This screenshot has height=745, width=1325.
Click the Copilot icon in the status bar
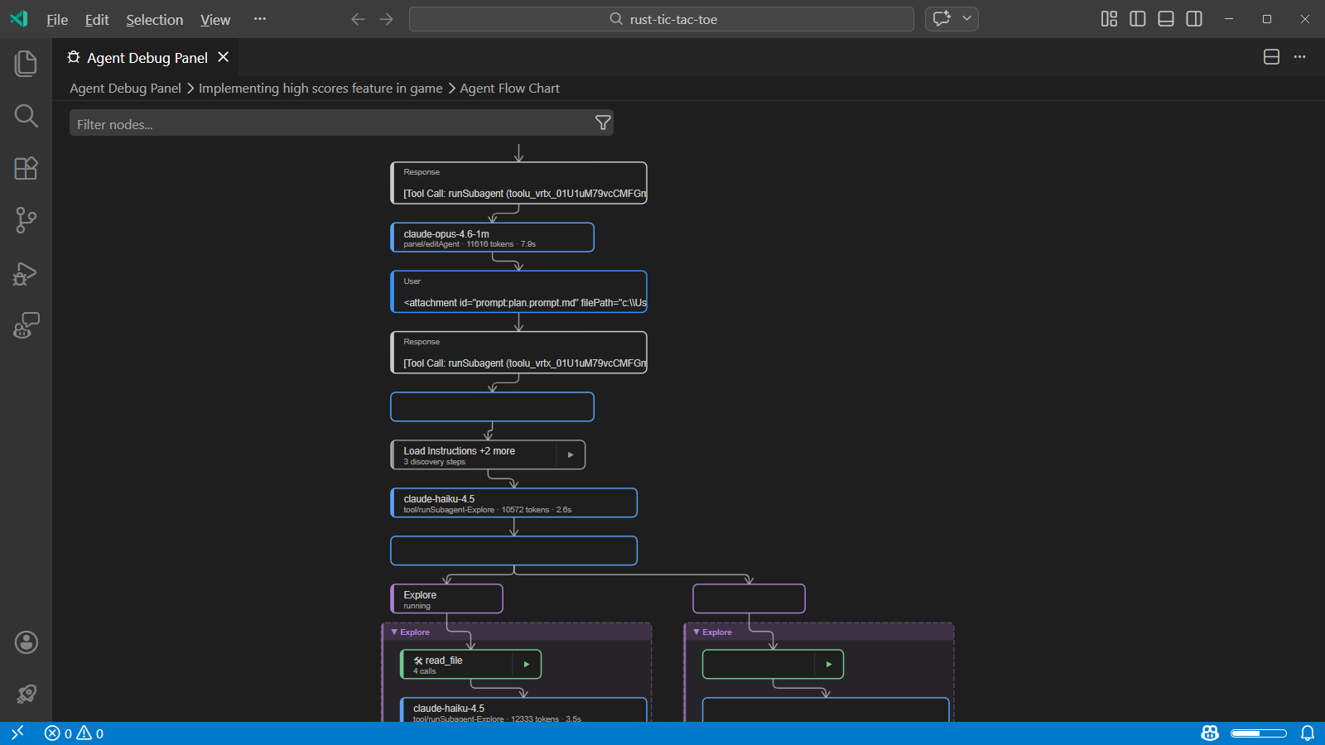1209,733
